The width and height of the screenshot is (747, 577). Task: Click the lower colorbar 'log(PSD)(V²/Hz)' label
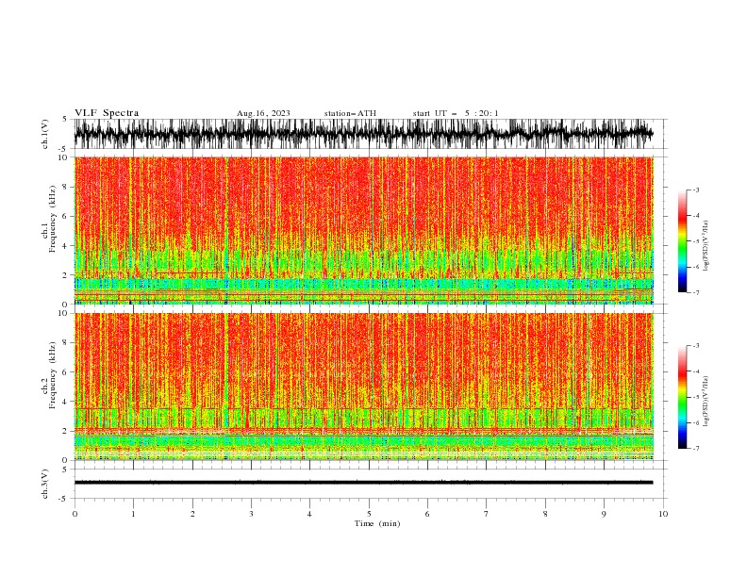705,402
